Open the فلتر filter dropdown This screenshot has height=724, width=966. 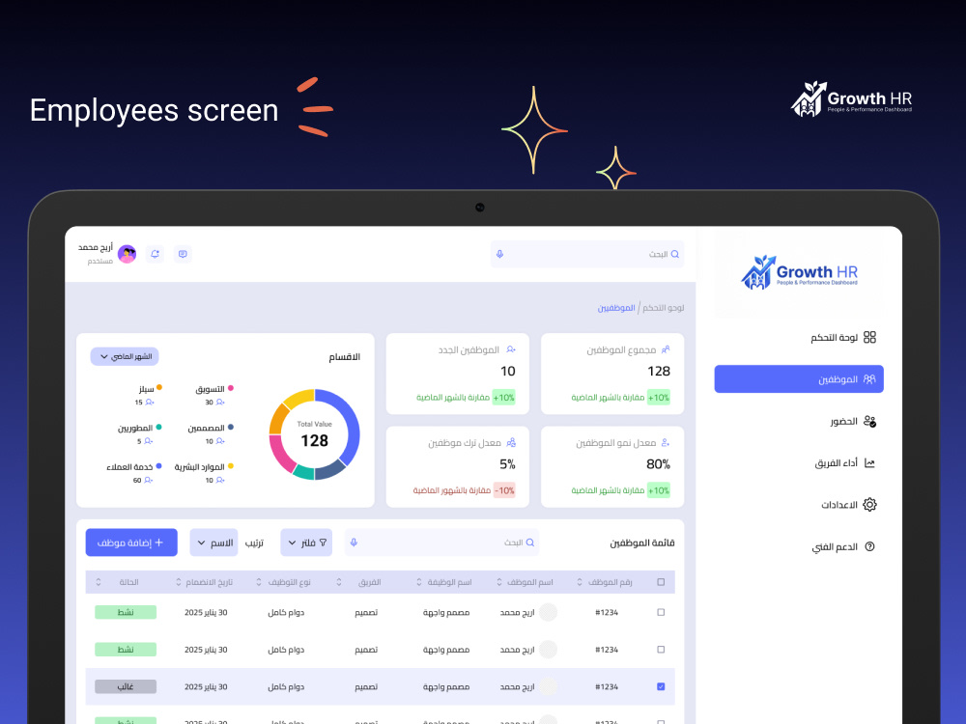coord(306,543)
